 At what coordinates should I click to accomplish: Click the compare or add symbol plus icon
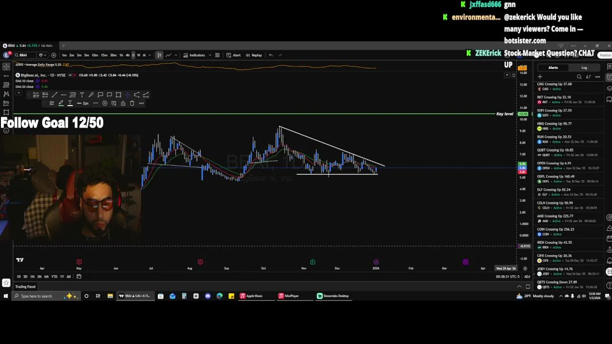coord(54,55)
